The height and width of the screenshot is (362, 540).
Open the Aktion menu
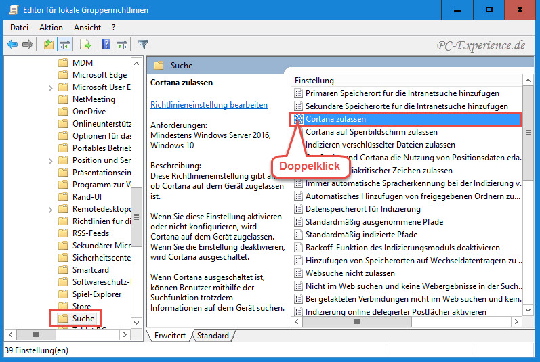point(51,28)
